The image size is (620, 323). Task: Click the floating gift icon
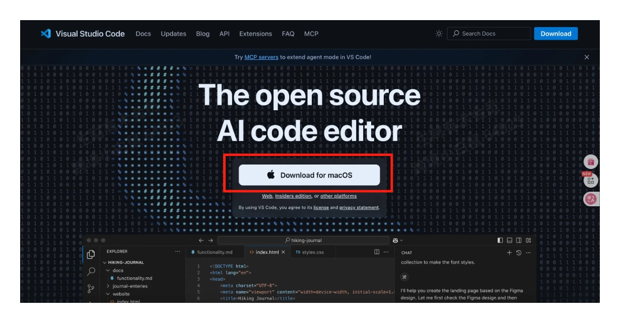591,162
